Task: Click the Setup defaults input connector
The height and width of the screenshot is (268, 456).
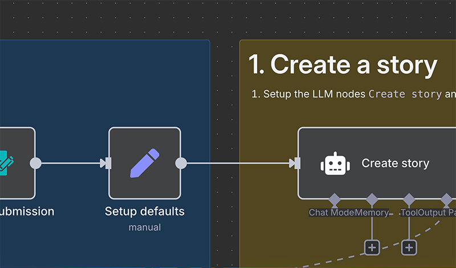Action: [107, 164]
